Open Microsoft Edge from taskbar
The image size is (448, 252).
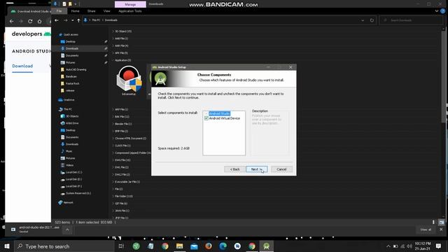tap(223, 246)
